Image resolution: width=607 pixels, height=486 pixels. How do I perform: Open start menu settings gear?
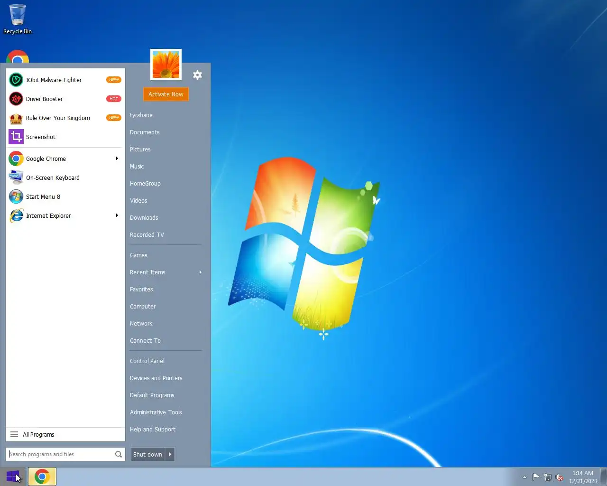tap(197, 75)
